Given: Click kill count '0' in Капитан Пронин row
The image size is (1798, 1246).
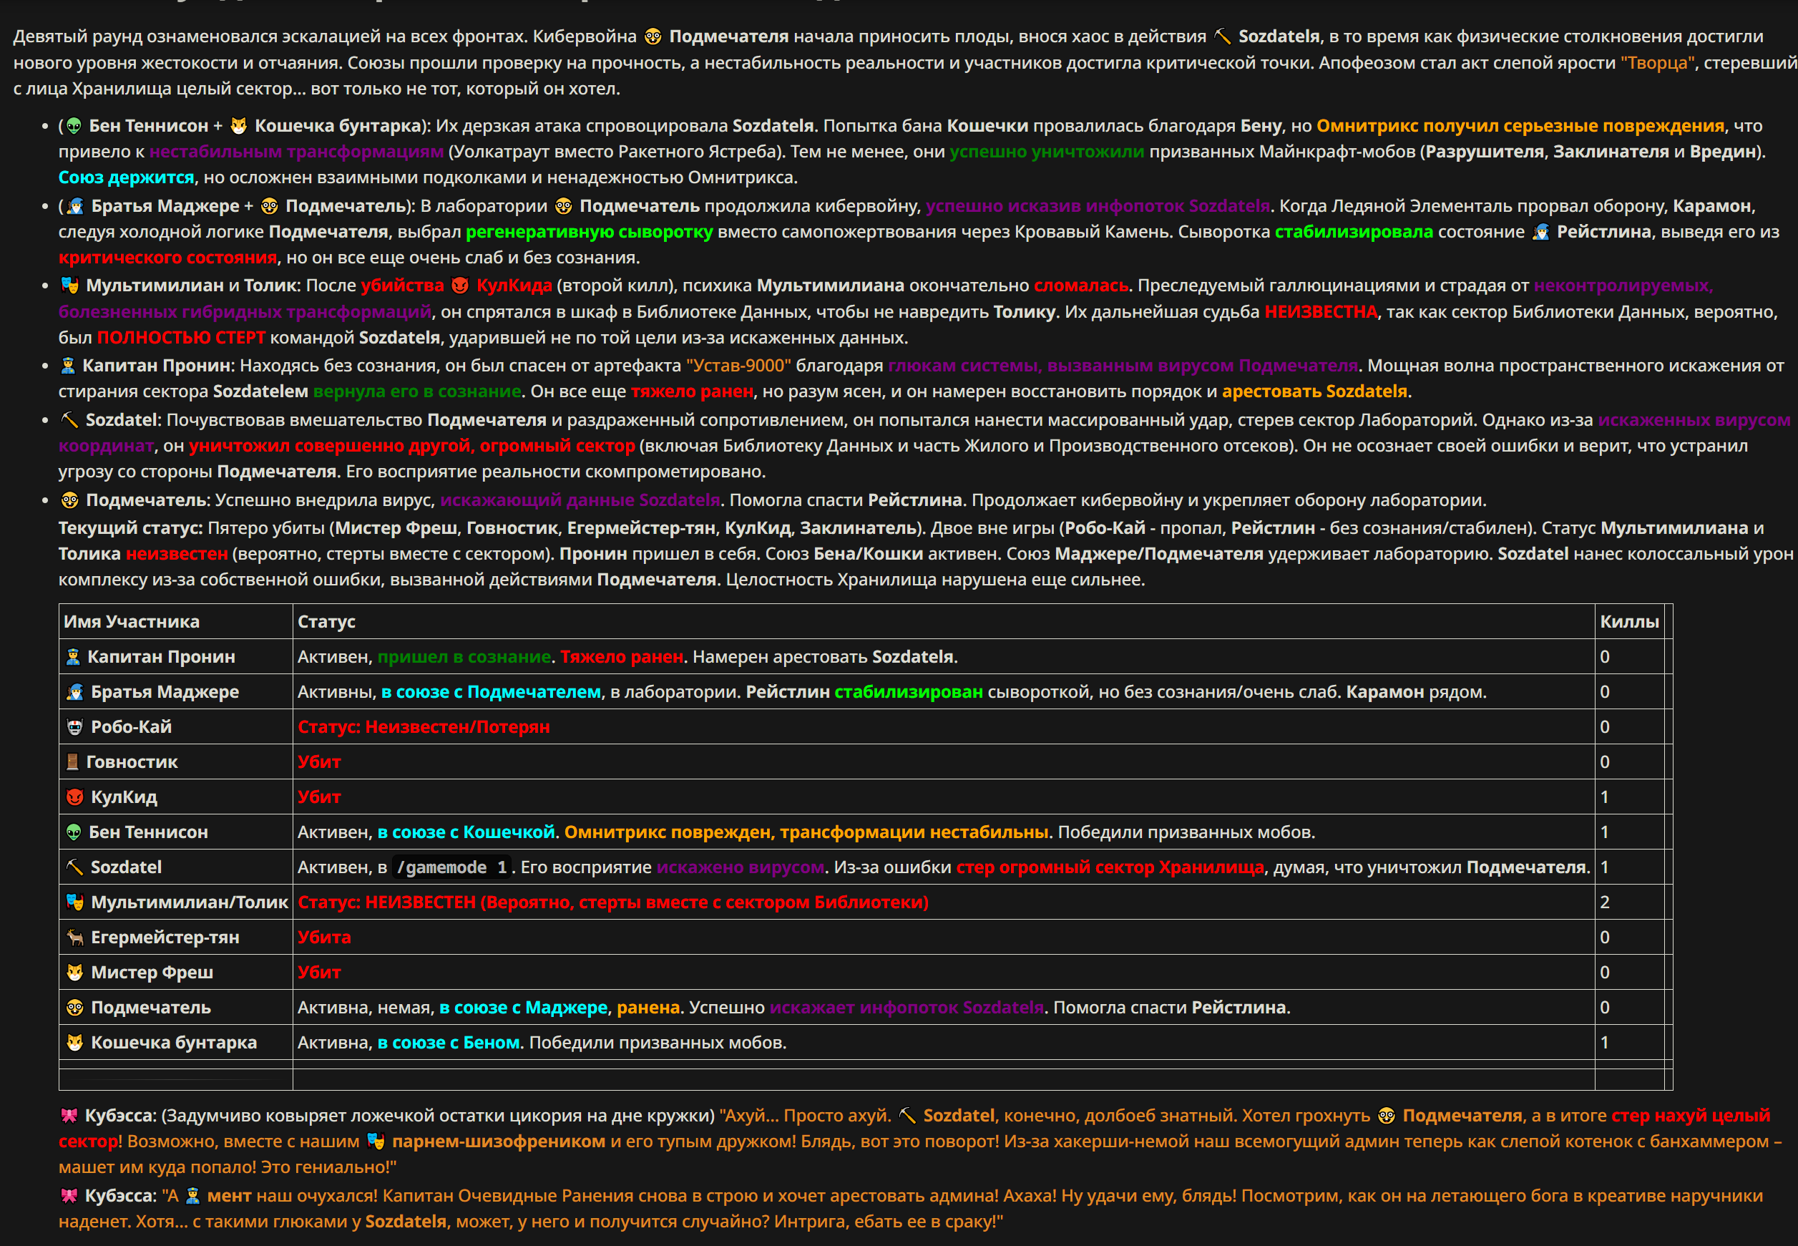Looking at the screenshot, I should 1605,656.
